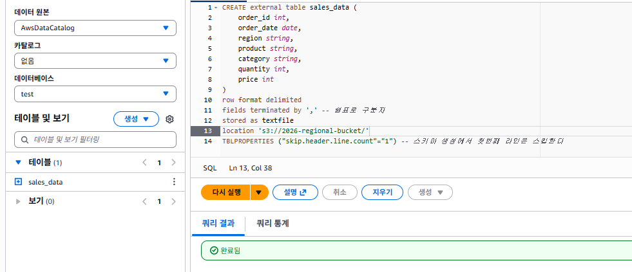
Task: Open the 데이터베이스 dropdown showing test
Action: (95, 94)
